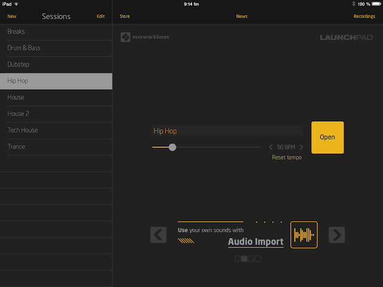Go to the previous promo banner
Viewport: 383px width, 287px height.
click(158, 235)
